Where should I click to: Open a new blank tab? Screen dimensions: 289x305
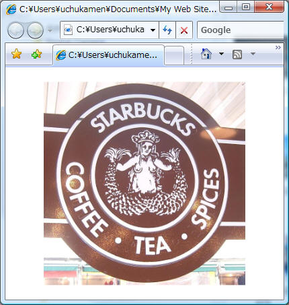(174, 55)
